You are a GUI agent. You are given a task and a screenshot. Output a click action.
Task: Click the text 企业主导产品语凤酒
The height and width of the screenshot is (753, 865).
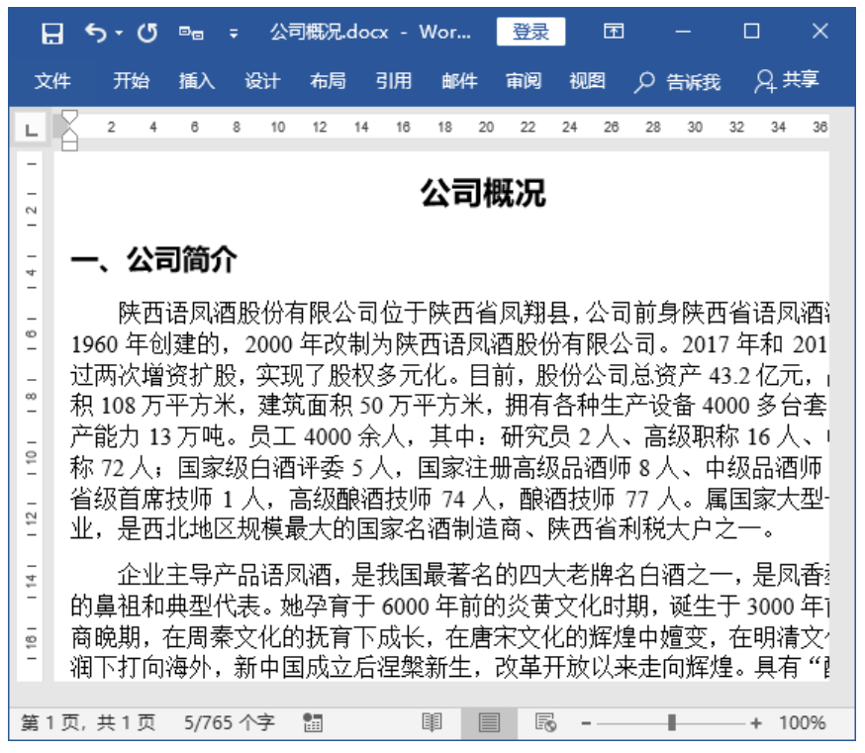click(x=225, y=575)
